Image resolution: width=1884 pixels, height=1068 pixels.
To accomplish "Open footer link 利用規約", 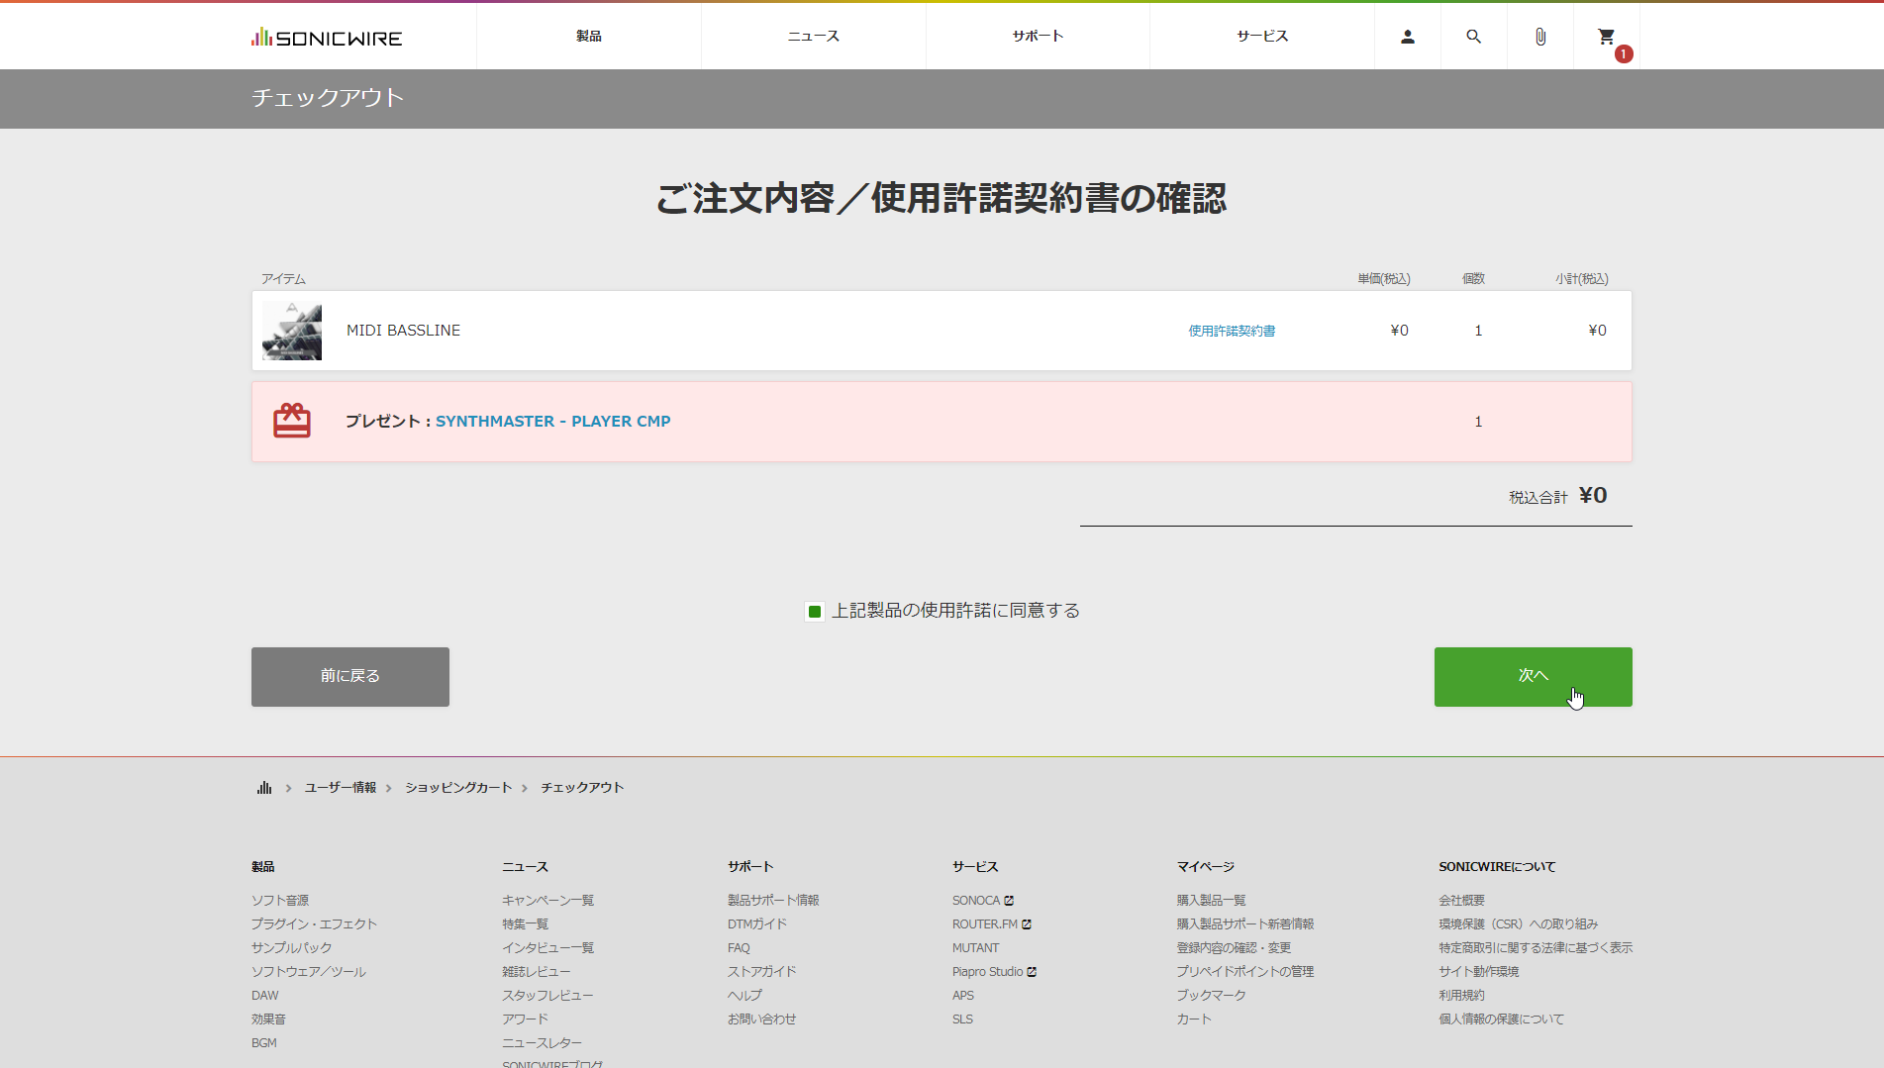I will click(1462, 996).
